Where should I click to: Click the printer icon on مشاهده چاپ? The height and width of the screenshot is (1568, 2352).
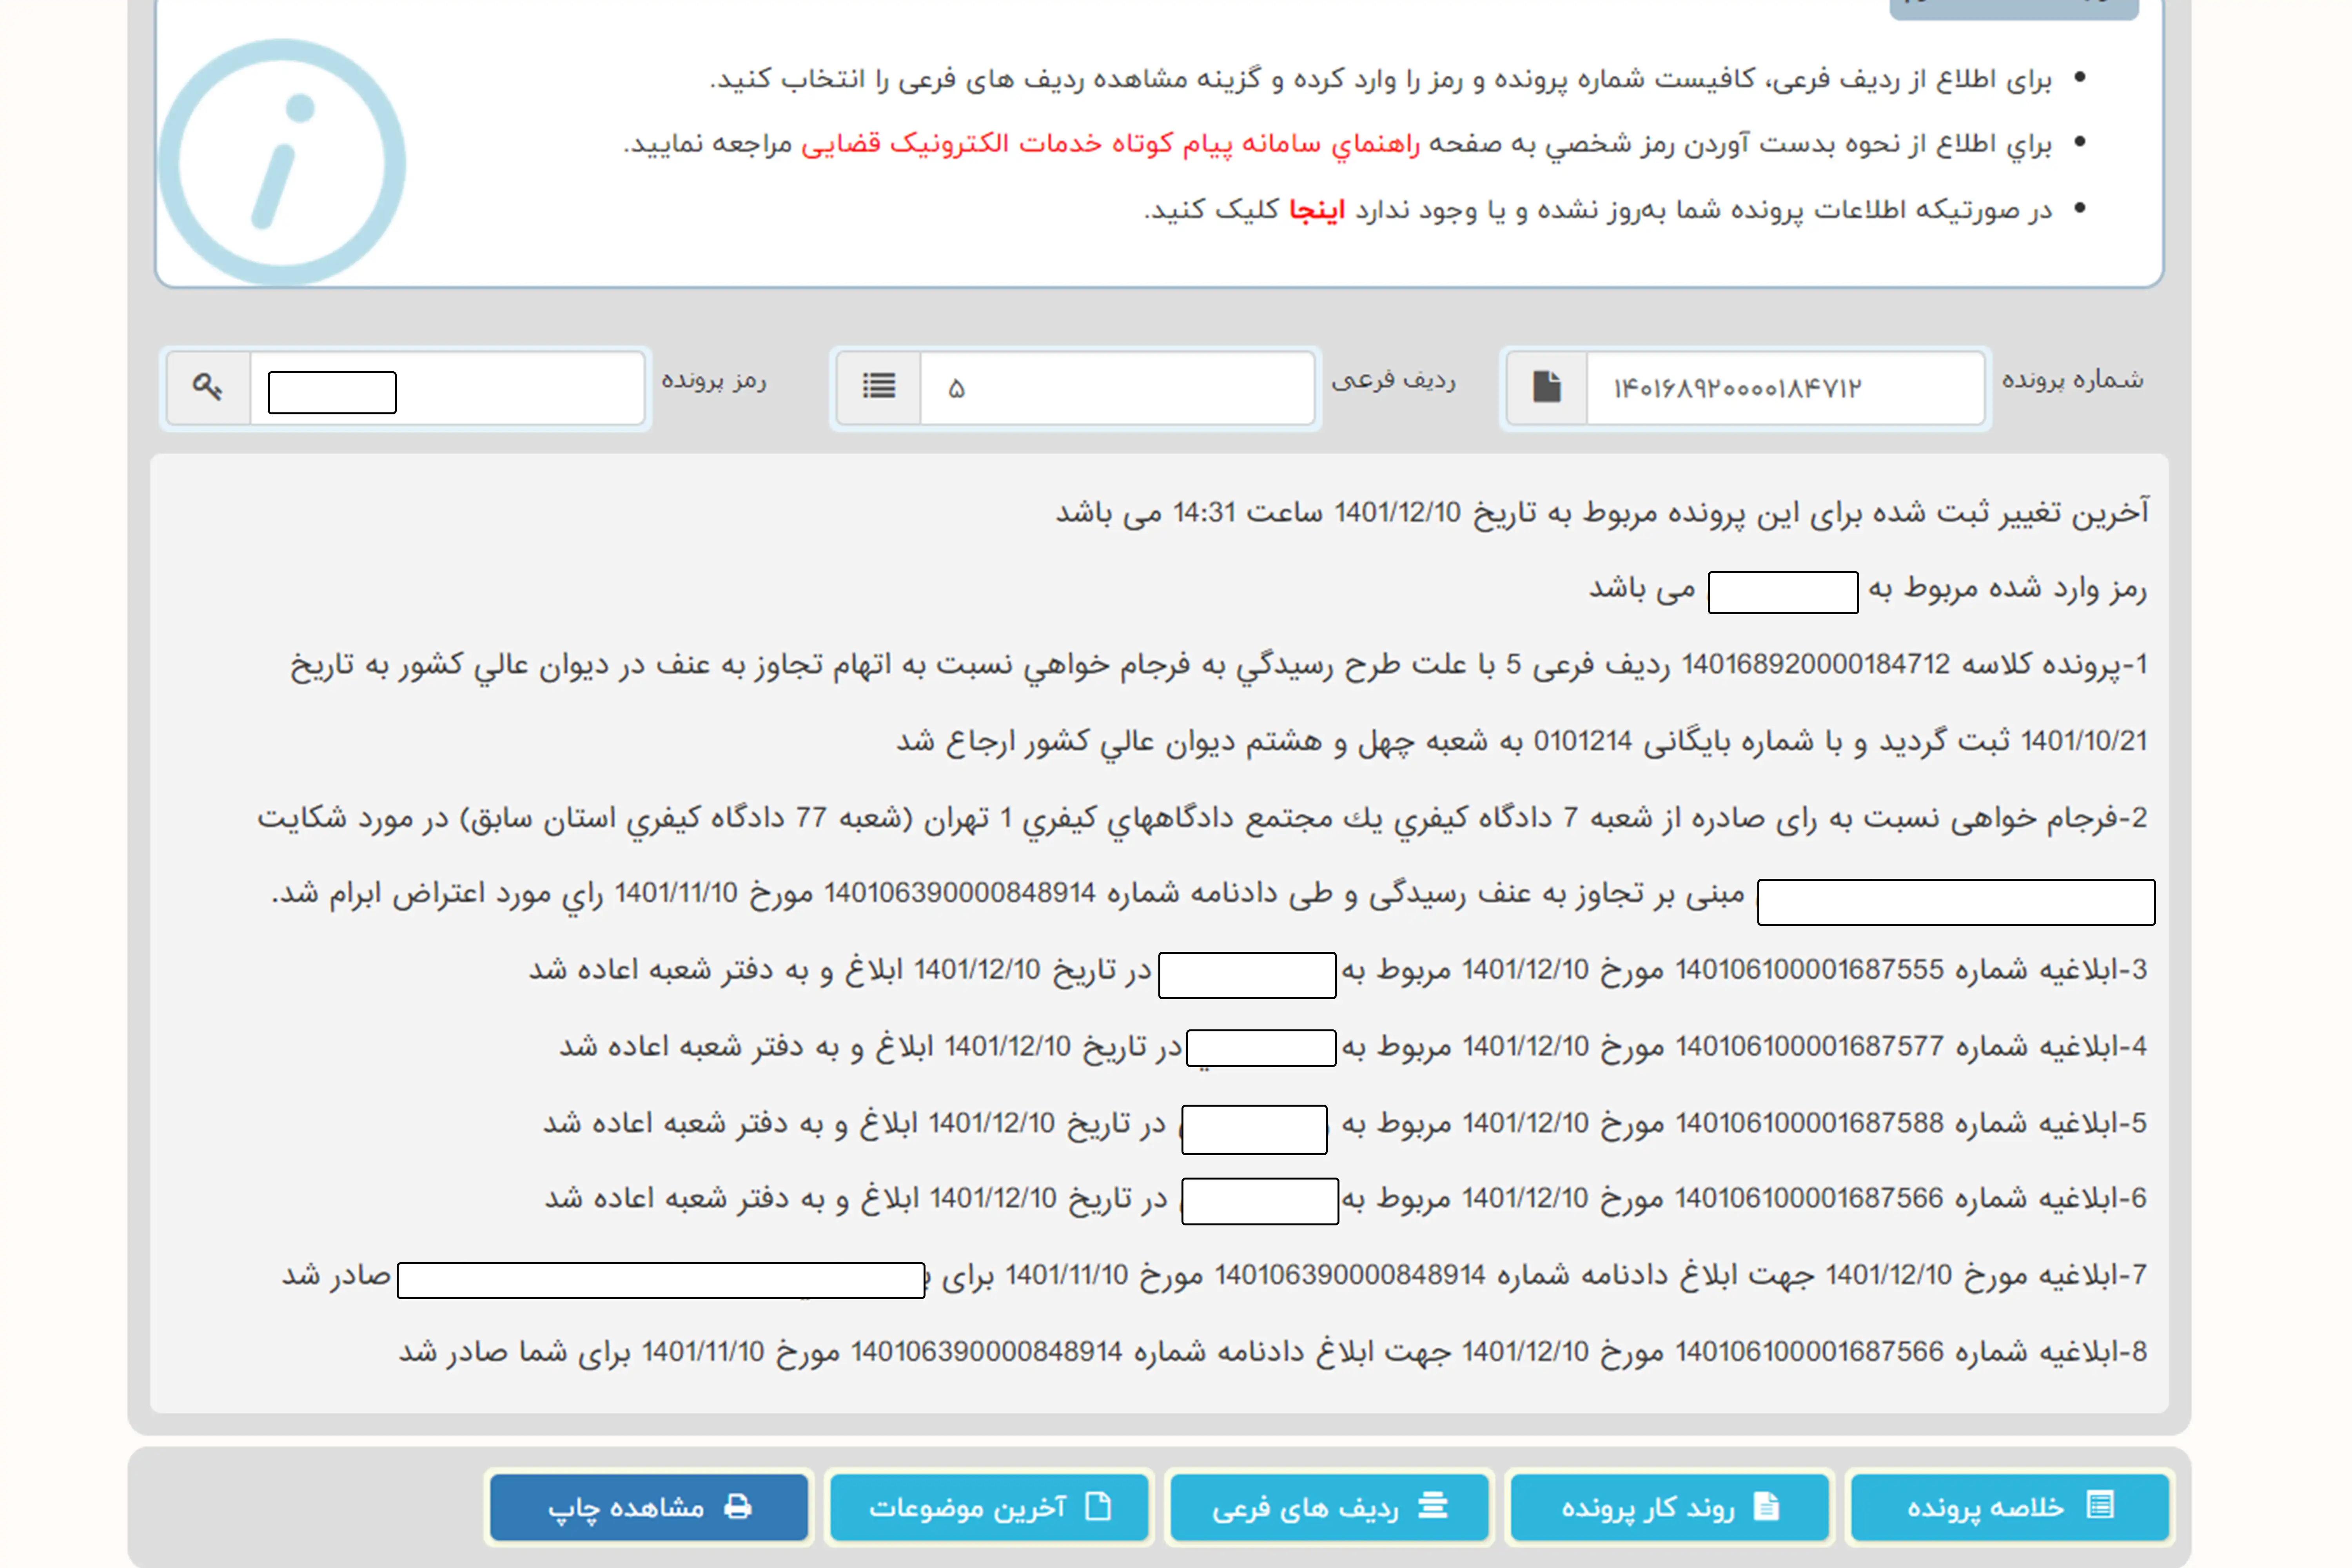(738, 1507)
